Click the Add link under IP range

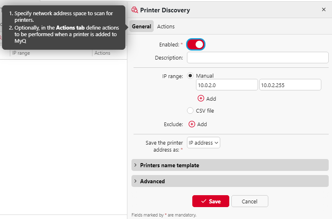[x=211, y=99]
